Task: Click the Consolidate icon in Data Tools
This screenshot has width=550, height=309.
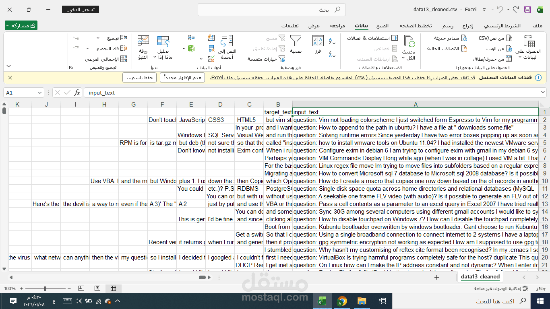Action: (x=191, y=38)
